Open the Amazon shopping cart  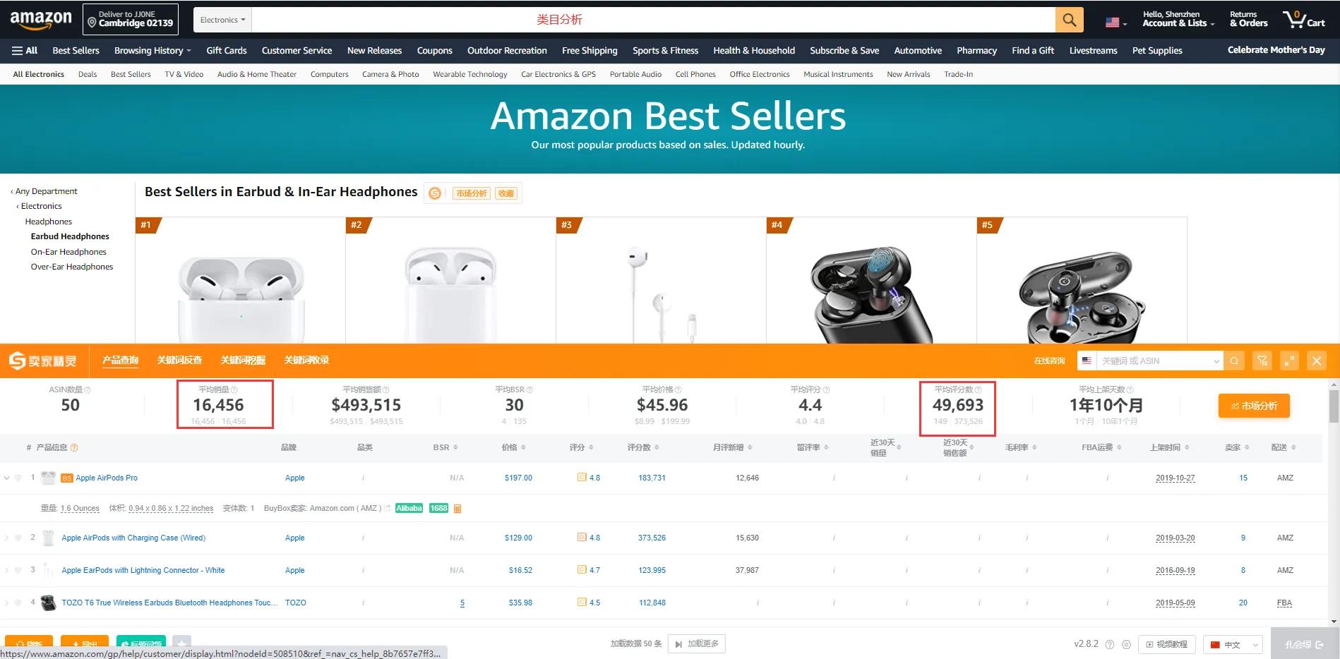1303,20
